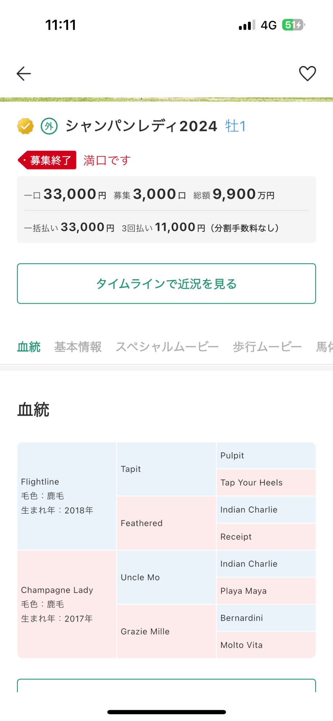Tap the cellular signal bars icon
Screen dimensions: 333x721
point(247,25)
